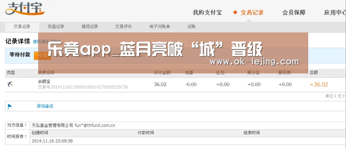
Task: Click the orange =36.02 total amount
Action: (x=319, y=84)
